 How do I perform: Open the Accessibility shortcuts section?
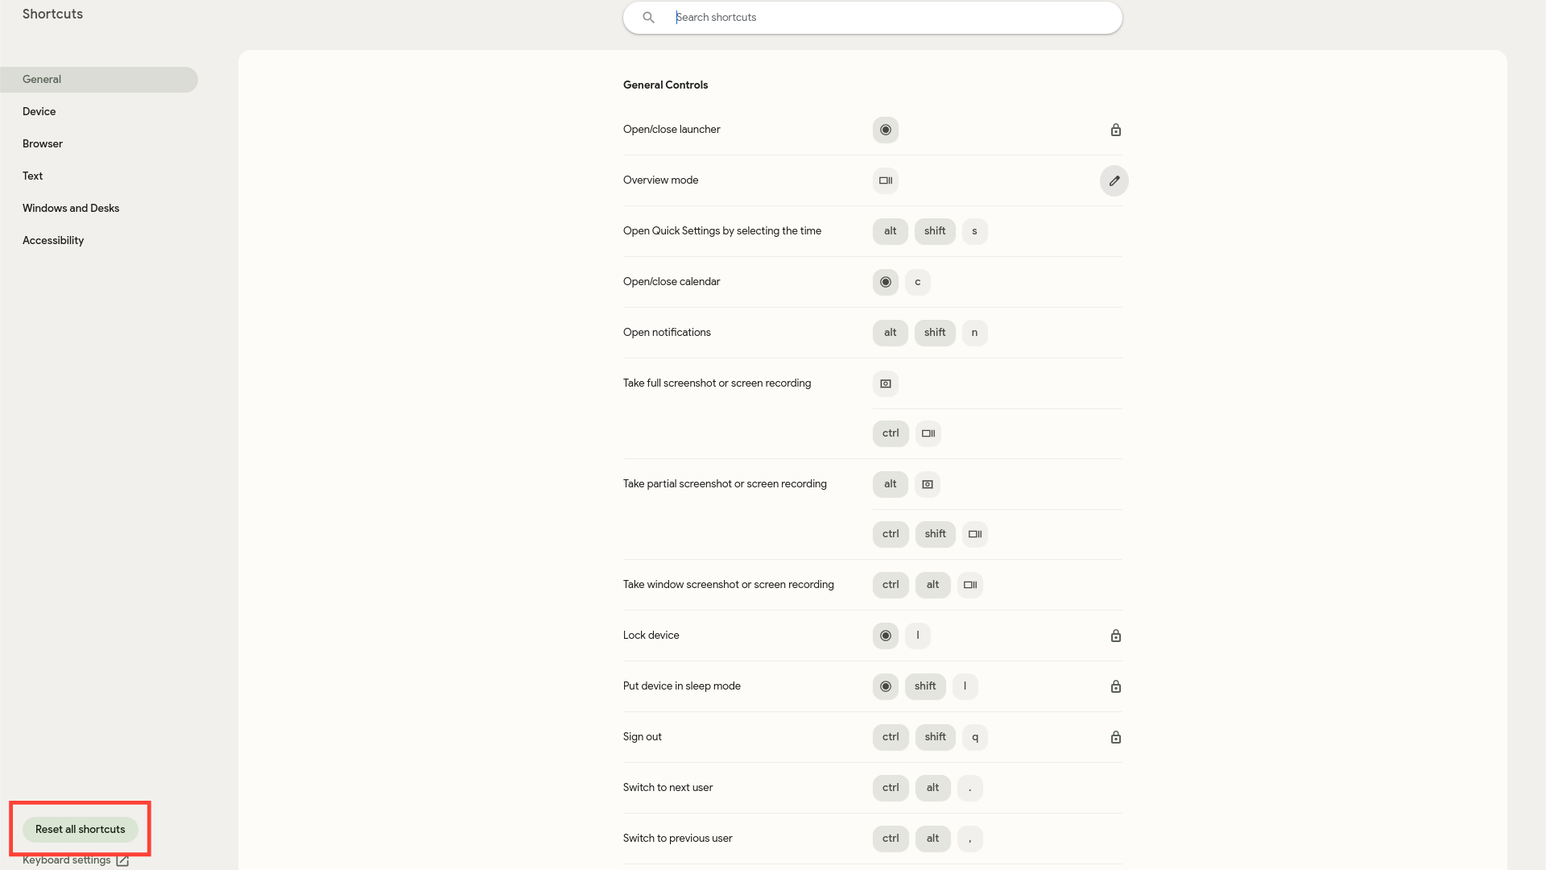tap(53, 240)
